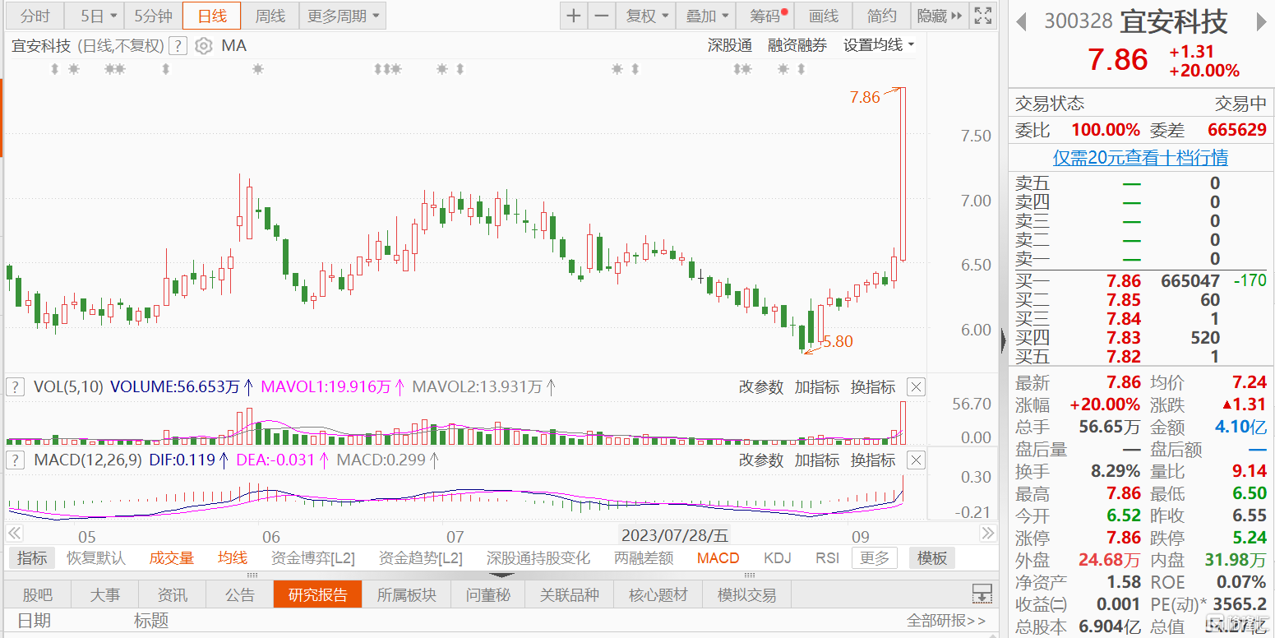Click help icon beside MACD(12,26,9)

(16, 460)
